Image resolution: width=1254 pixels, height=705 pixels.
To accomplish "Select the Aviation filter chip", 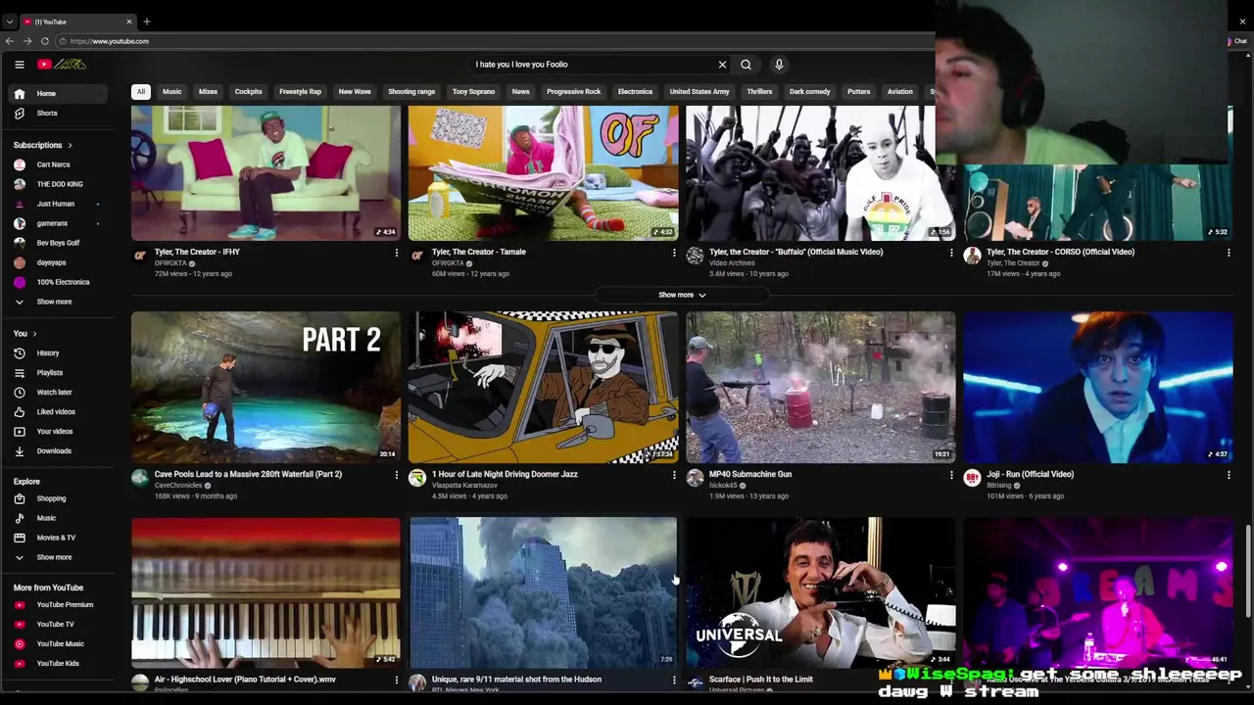I will [899, 92].
